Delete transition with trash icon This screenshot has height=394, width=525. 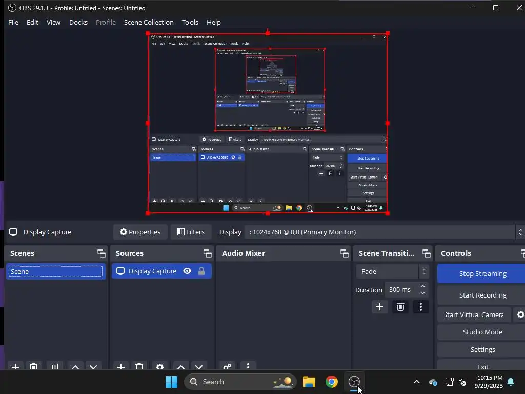point(400,307)
